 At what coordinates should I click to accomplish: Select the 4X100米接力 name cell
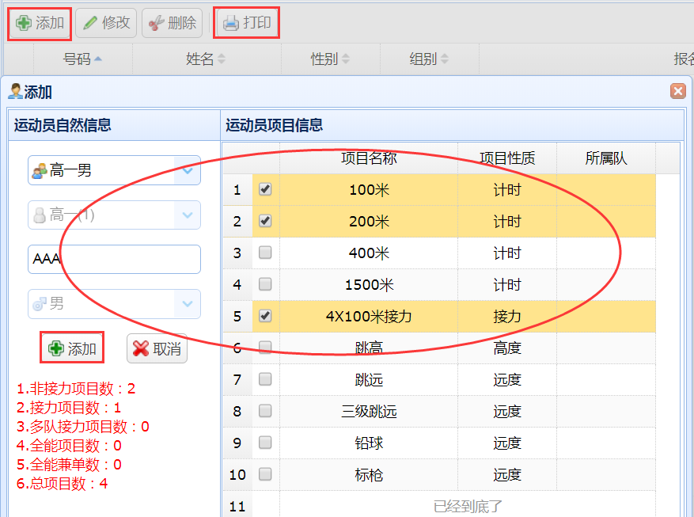[x=369, y=317]
